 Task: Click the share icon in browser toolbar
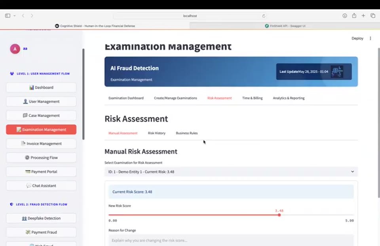[x=354, y=16]
